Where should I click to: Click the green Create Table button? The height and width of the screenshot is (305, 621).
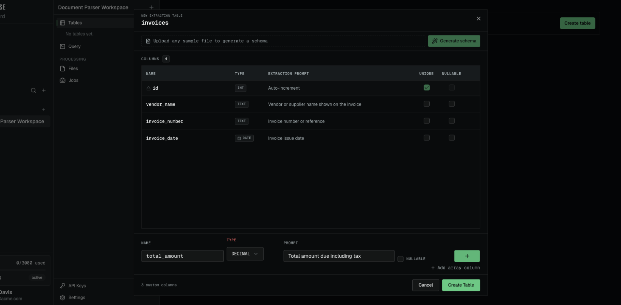[461, 285]
